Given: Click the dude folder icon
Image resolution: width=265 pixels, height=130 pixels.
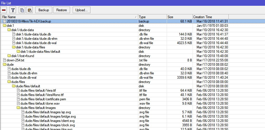Looking at the screenshot, I should point(5,64).
